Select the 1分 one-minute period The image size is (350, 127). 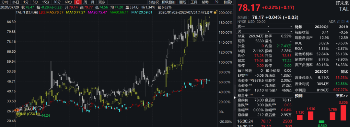[26, 2]
